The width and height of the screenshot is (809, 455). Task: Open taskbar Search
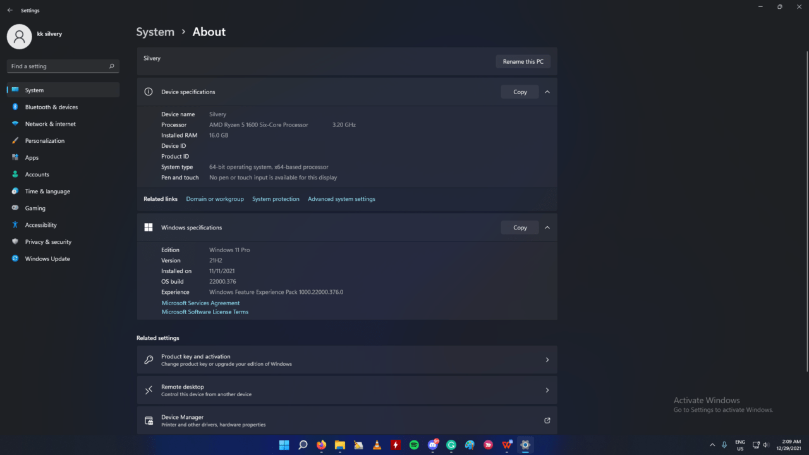(303, 445)
